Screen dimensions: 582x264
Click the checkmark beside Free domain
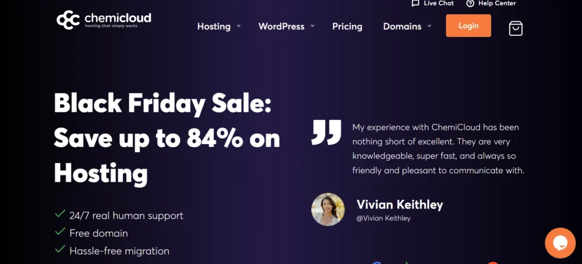point(60,232)
